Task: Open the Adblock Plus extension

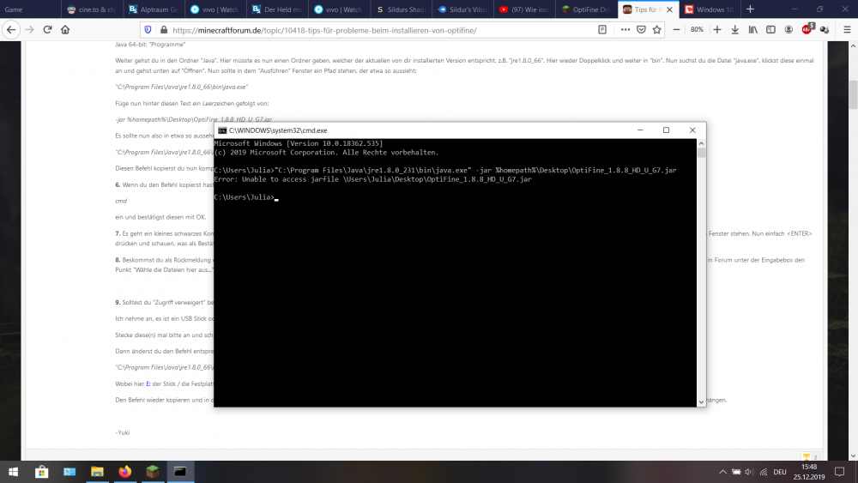Action: coord(807,29)
